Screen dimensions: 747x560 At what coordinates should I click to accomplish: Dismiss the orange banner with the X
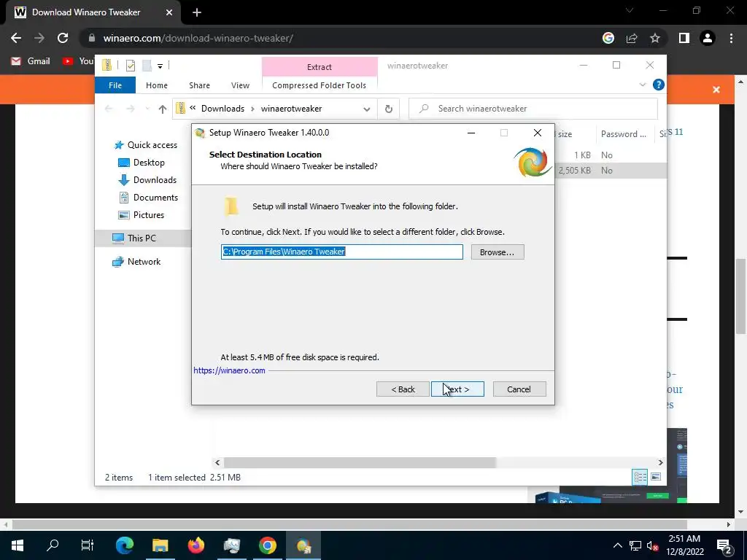pyautogui.click(x=716, y=90)
